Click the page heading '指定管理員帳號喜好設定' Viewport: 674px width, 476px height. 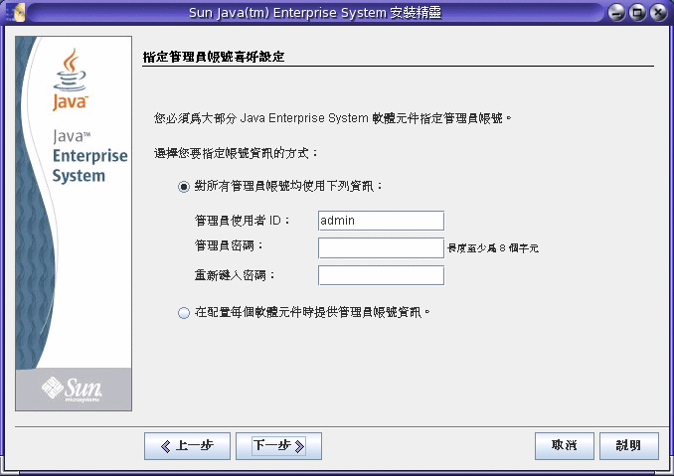[x=214, y=57]
